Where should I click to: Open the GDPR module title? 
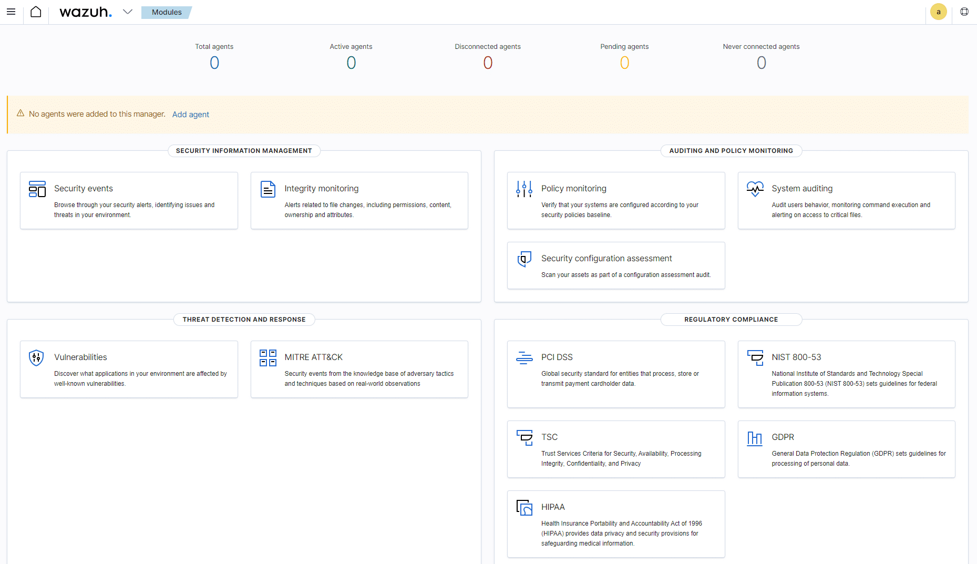click(783, 437)
